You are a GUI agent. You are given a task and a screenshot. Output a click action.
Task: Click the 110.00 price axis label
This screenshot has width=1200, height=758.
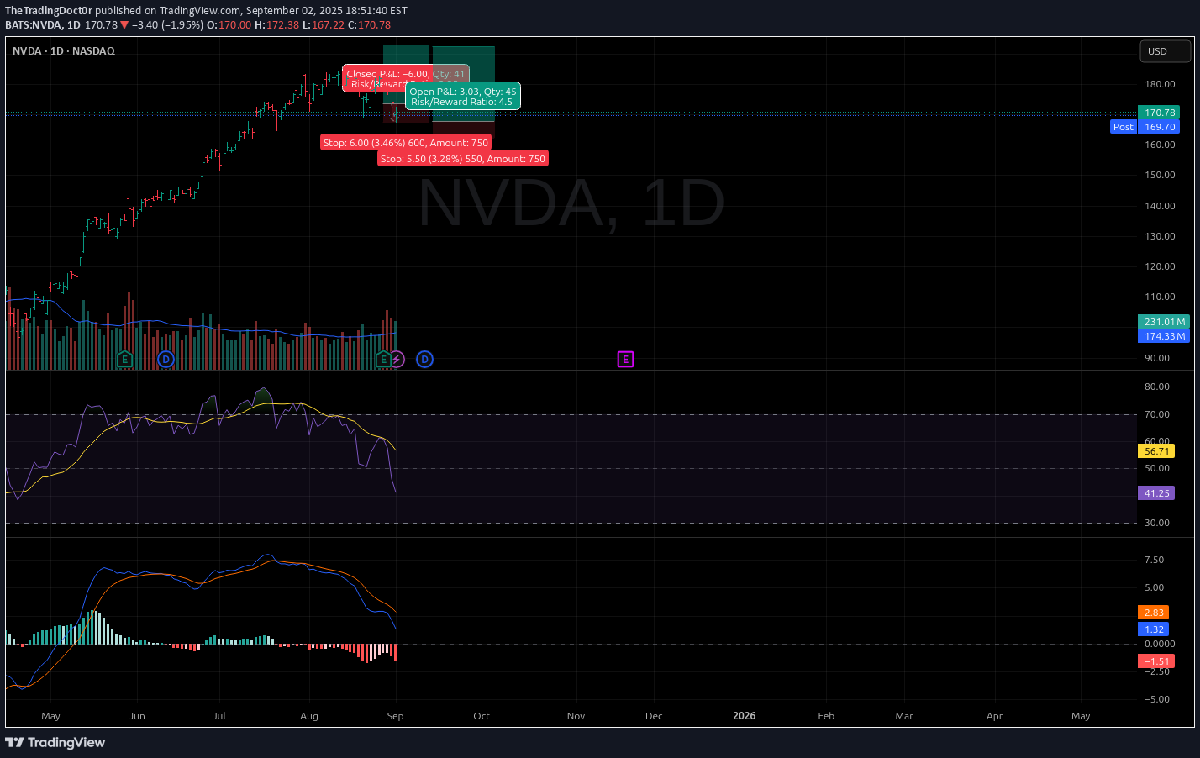(1160, 297)
